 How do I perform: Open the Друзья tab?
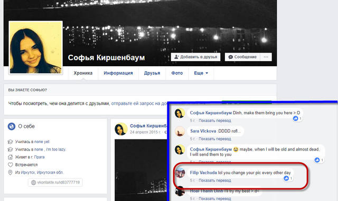coord(152,73)
